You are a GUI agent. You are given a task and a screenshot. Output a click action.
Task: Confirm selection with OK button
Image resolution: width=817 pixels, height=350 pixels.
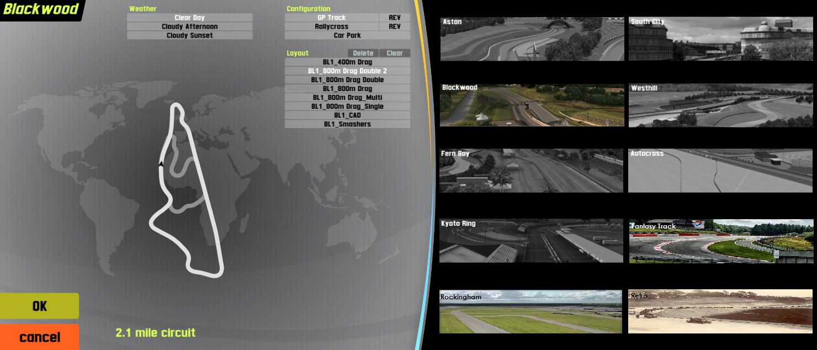[x=39, y=306]
